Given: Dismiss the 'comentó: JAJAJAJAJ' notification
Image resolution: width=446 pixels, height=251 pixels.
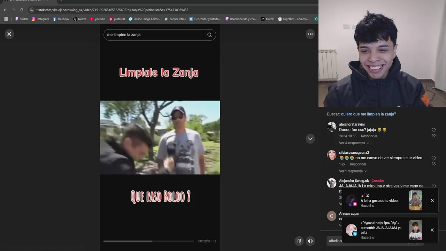Looking at the screenshot, I should (432, 230).
